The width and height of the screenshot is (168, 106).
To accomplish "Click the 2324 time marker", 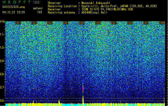I will (x=66, y=23).
